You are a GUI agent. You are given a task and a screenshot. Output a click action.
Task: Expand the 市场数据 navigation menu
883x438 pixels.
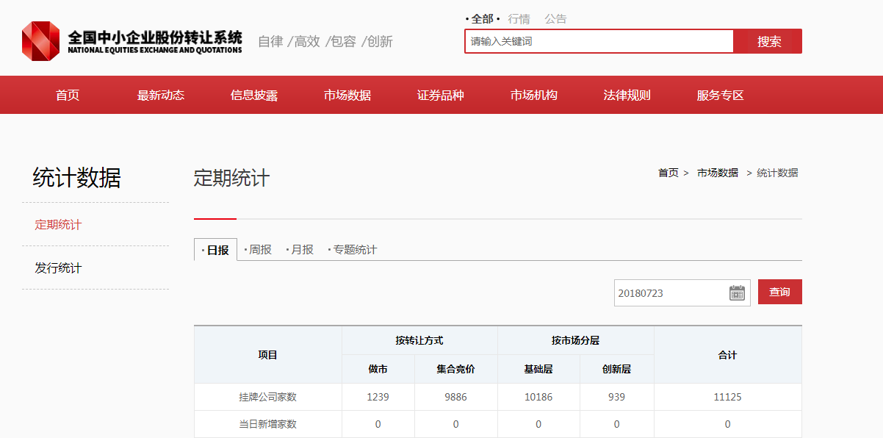tap(347, 96)
